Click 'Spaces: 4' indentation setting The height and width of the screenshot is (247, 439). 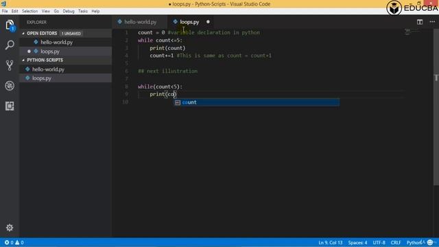point(357,242)
